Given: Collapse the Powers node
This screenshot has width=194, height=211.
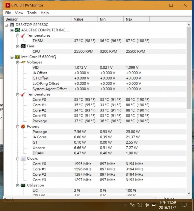Looking at the screenshot, I should 18,127.
